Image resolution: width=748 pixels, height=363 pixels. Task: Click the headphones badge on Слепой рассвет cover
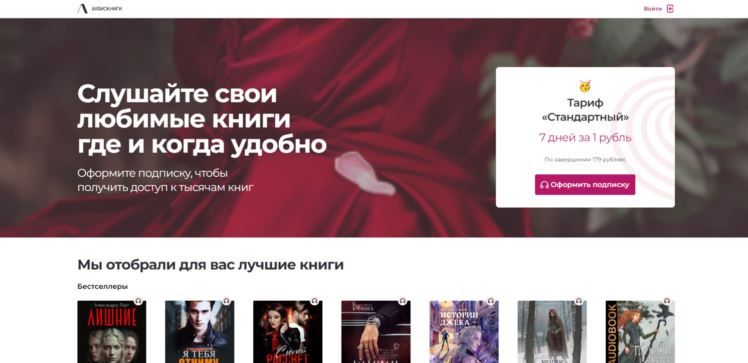click(x=314, y=301)
